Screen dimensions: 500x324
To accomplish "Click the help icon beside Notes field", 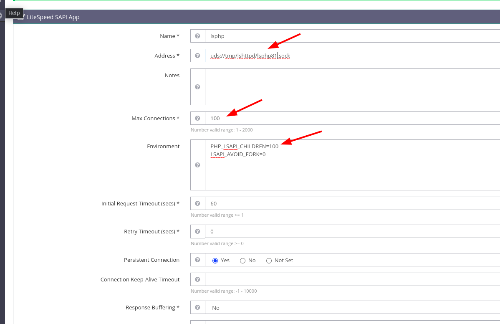I will [197, 87].
